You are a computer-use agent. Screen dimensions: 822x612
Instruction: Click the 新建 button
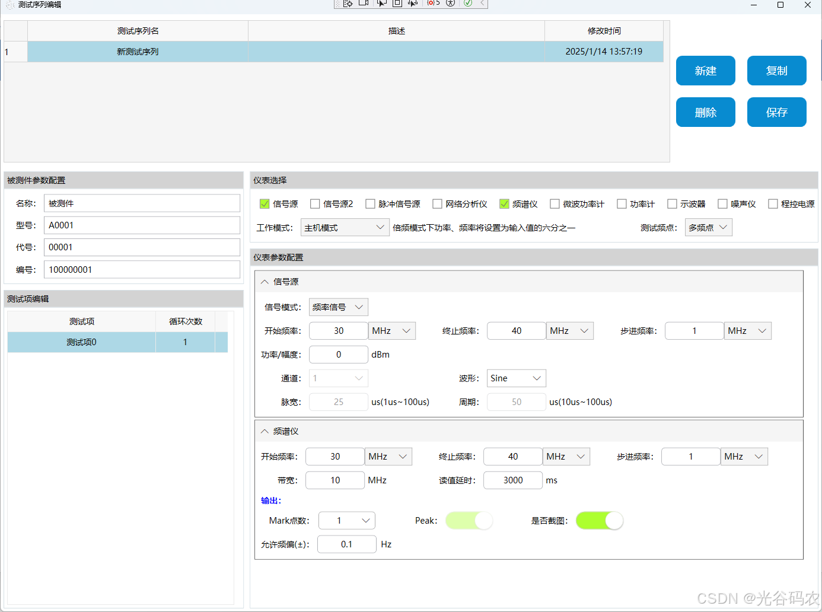click(x=706, y=71)
